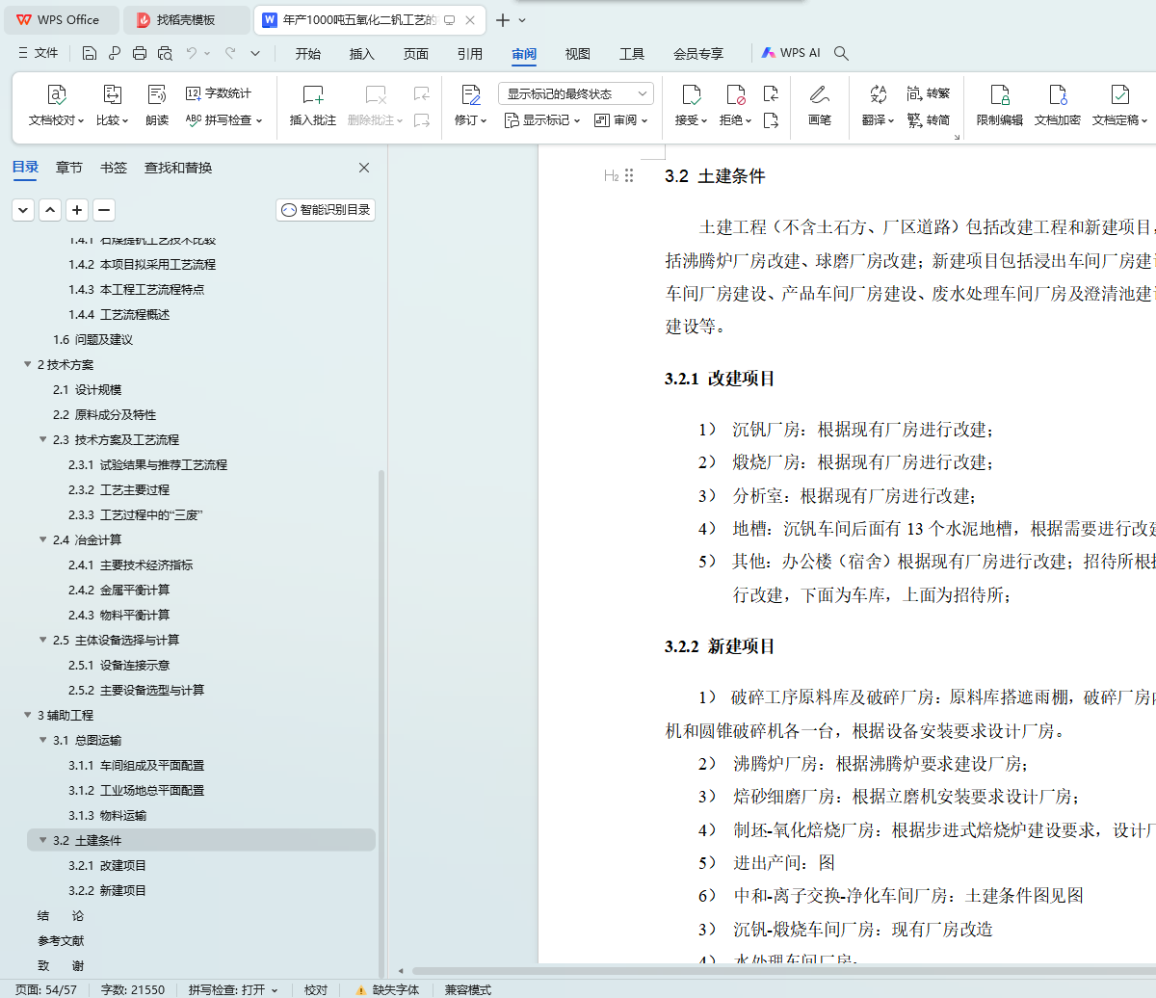Convert text with 转简 button
This screenshot has height=998, width=1156.
pos(929,120)
